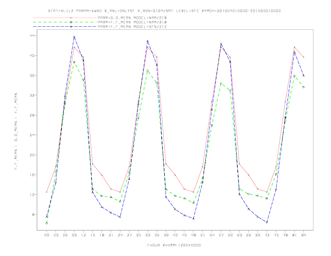Click x-axis forecast hour label 84

tap(303, 235)
